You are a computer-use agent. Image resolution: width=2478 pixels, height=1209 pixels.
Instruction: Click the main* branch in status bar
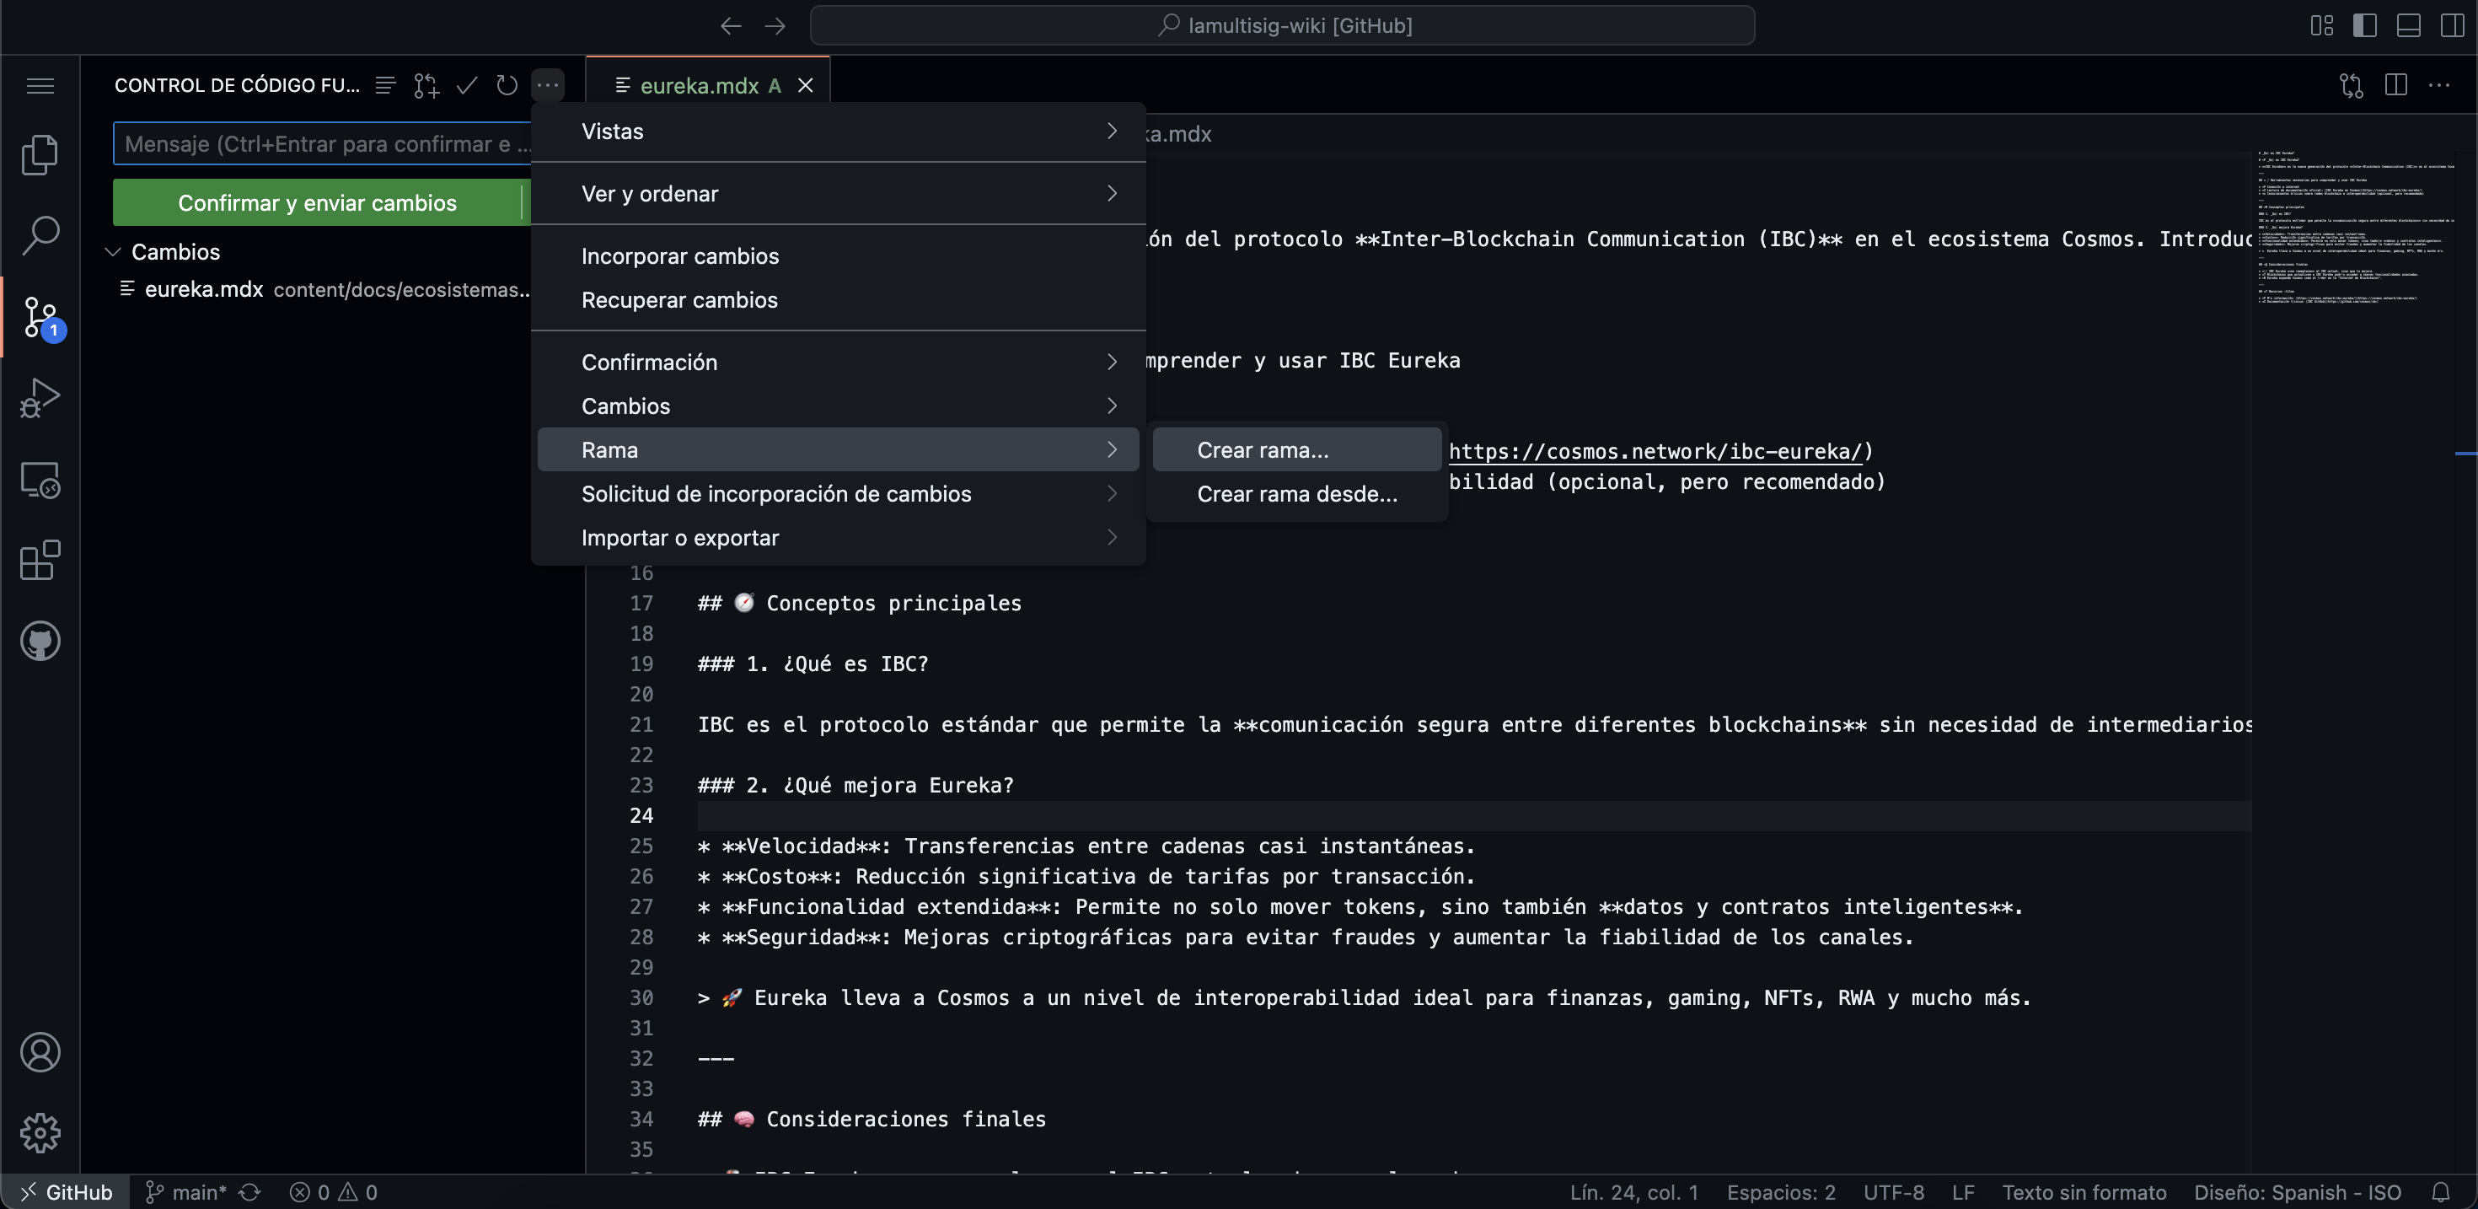185,1191
